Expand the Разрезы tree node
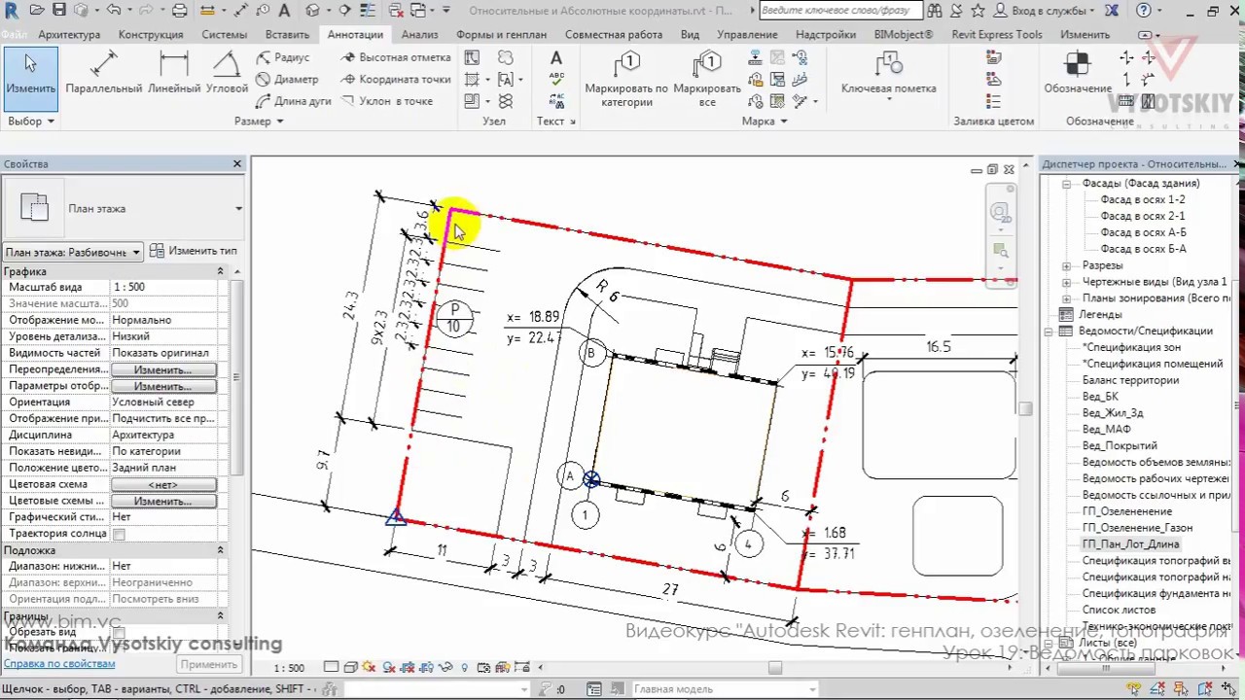The width and height of the screenshot is (1245, 700). click(x=1066, y=265)
